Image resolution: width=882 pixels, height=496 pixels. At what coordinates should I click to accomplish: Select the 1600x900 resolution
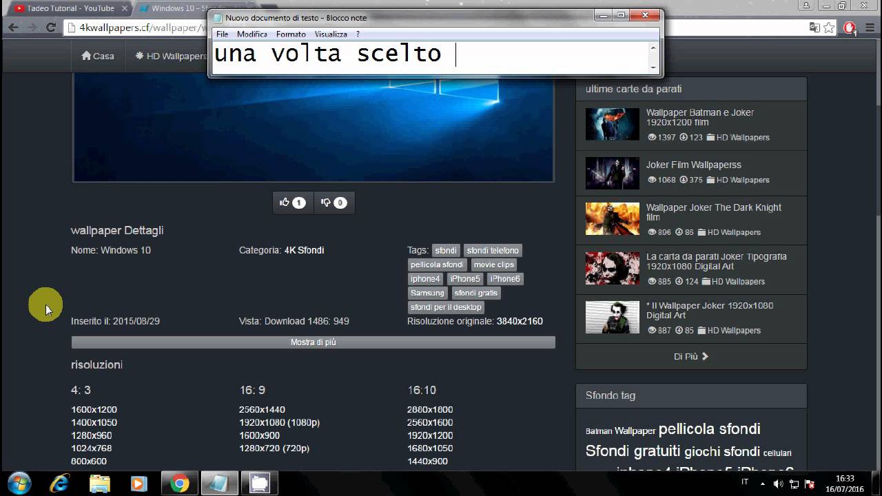[x=259, y=436]
